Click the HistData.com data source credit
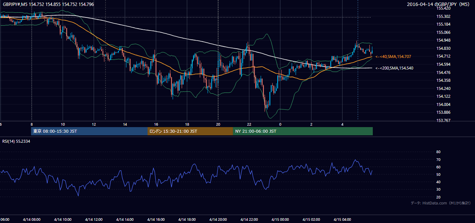The width and height of the screenshot is (475, 223). click(440, 203)
